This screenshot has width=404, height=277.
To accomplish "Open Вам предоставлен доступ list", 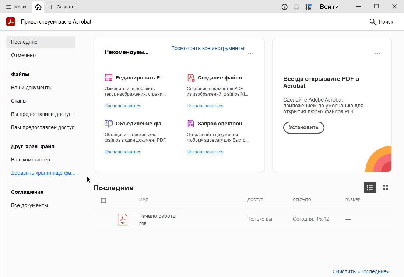I will click(x=43, y=127).
